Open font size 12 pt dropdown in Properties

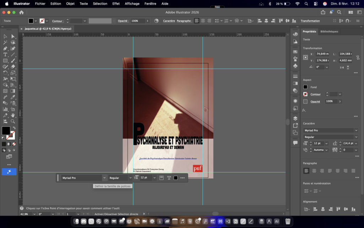(x=326, y=143)
